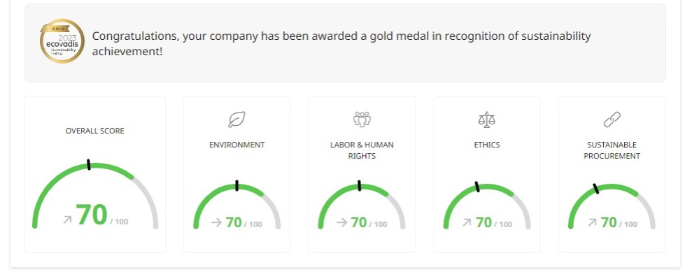
Task: Click the Overall Score gauge black marker
Action: point(89,164)
